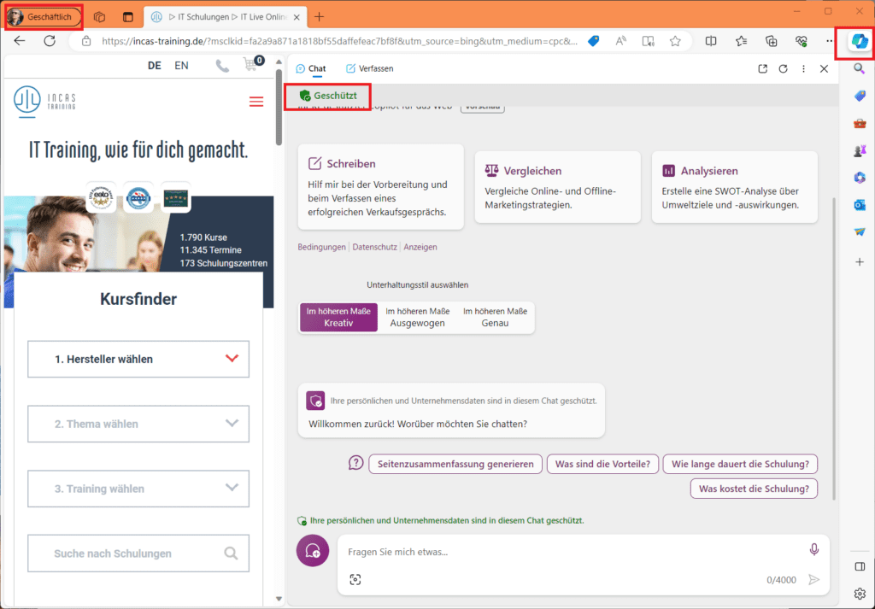This screenshot has height=609, width=875.
Task: Open the sidebar Search icon
Action: [x=860, y=68]
